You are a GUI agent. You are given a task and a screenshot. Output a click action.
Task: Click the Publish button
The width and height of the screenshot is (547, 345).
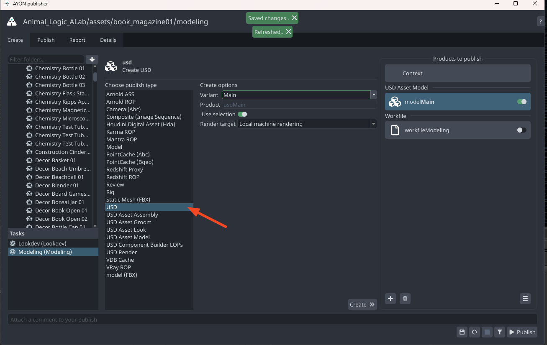click(x=522, y=332)
